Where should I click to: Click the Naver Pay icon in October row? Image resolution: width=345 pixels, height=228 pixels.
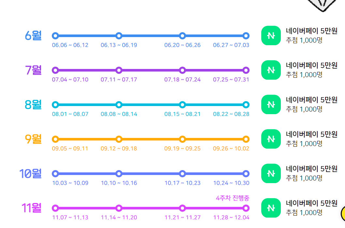point(271,174)
